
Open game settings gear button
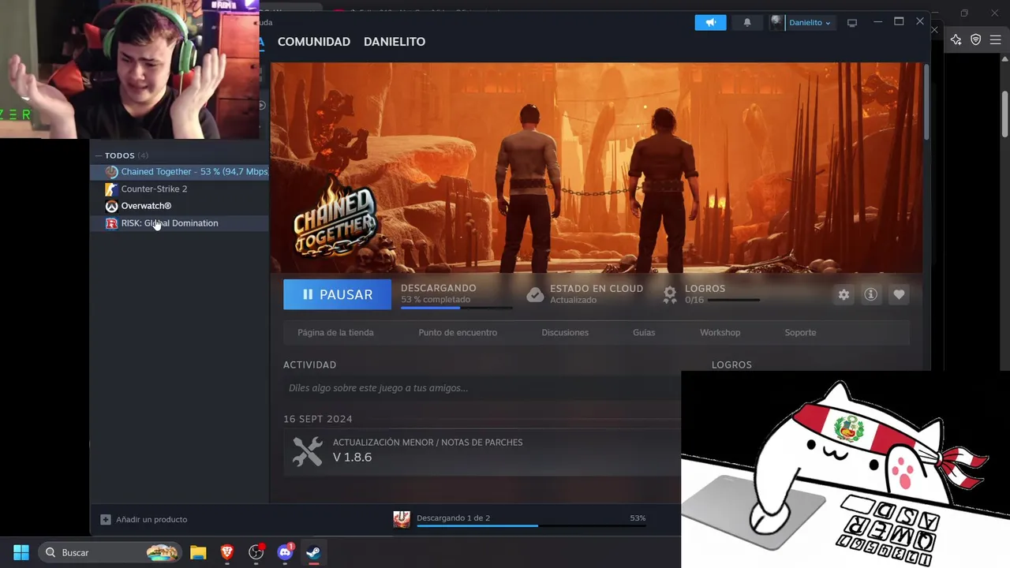coord(844,294)
